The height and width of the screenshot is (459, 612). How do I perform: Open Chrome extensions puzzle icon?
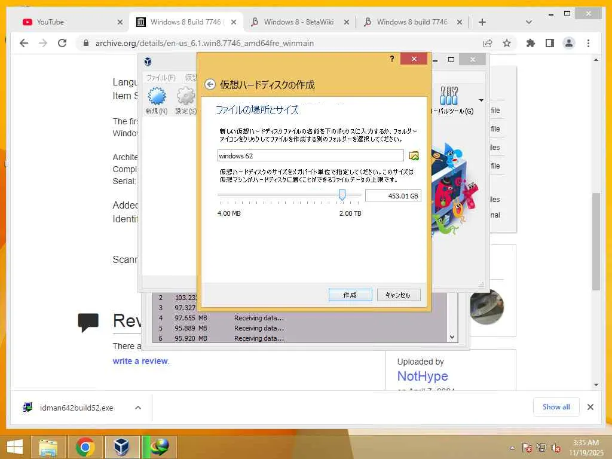coord(531,43)
